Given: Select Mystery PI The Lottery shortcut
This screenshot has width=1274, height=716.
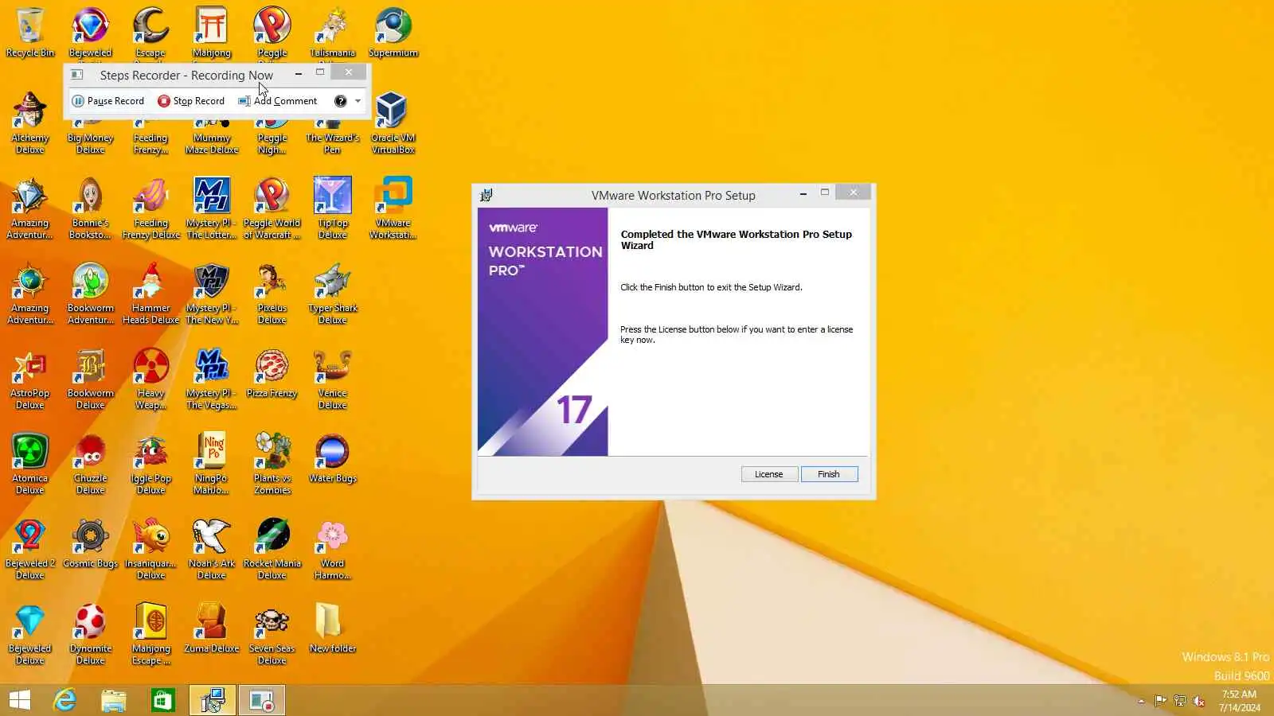Looking at the screenshot, I should click(212, 208).
